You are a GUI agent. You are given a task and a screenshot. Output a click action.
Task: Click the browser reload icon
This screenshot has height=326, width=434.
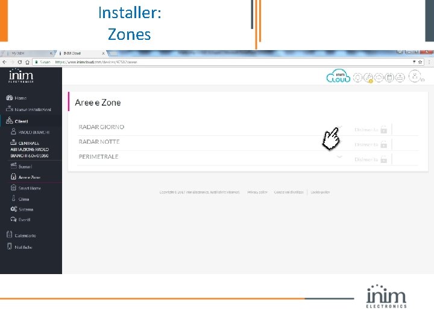pos(19,62)
